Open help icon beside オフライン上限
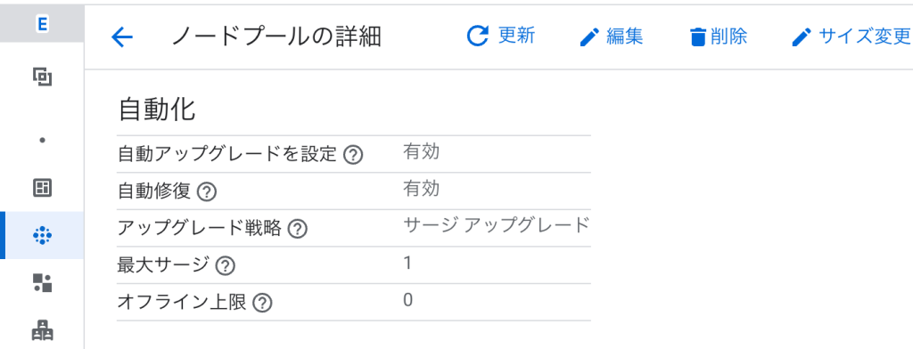The width and height of the screenshot is (913, 349). [263, 303]
